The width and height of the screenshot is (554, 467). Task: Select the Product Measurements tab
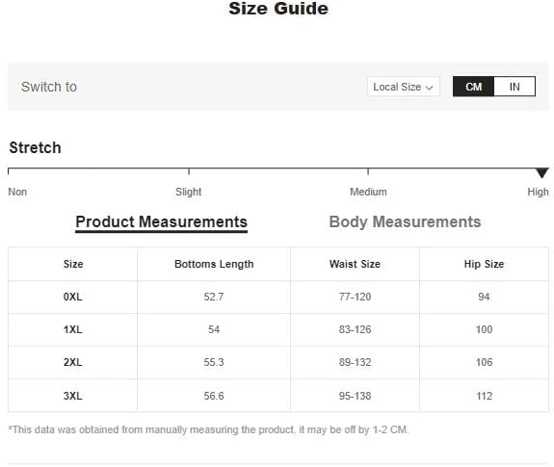[162, 222]
